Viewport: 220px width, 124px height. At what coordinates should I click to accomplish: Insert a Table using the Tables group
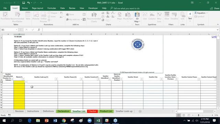pos(28,16)
